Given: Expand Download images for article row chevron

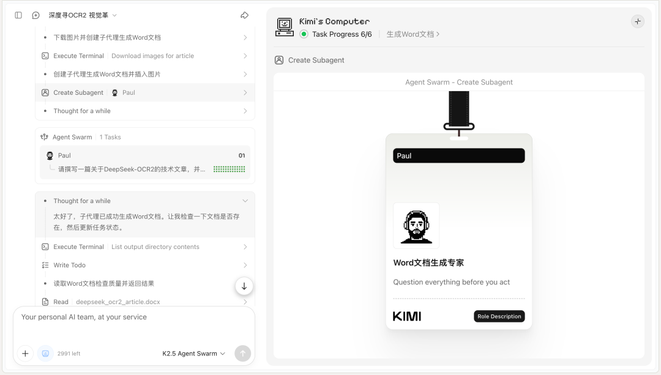Looking at the screenshot, I should pos(245,56).
